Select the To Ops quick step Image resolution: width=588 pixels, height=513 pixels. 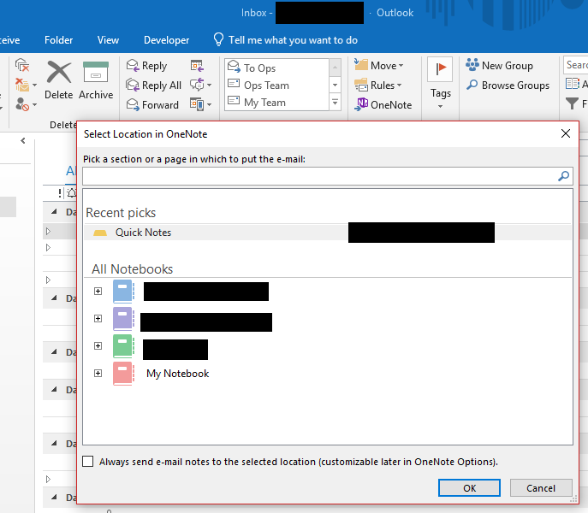click(276, 68)
